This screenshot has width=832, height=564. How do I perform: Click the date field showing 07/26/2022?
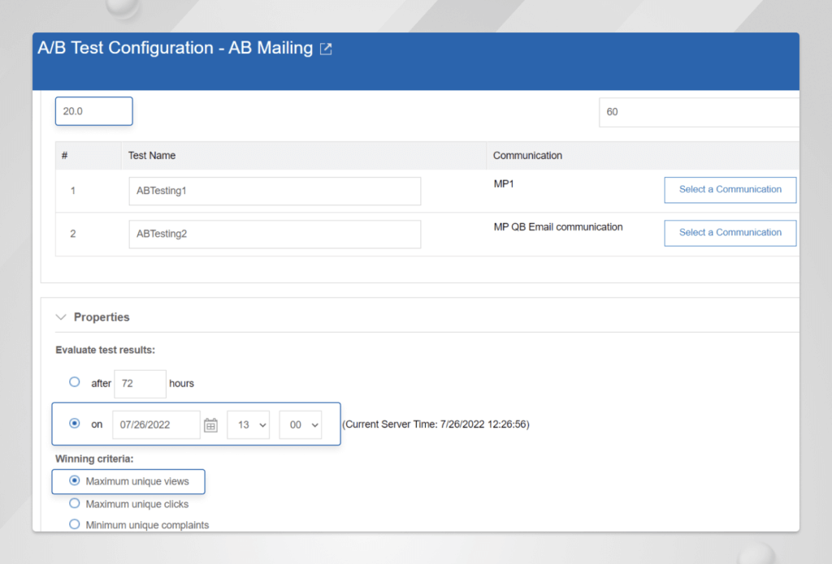click(156, 424)
